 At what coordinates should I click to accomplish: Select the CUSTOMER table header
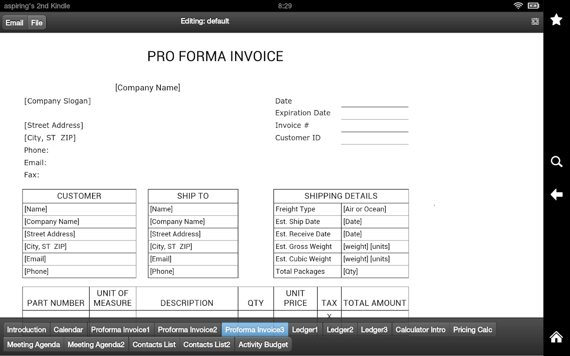tap(79, 196)
